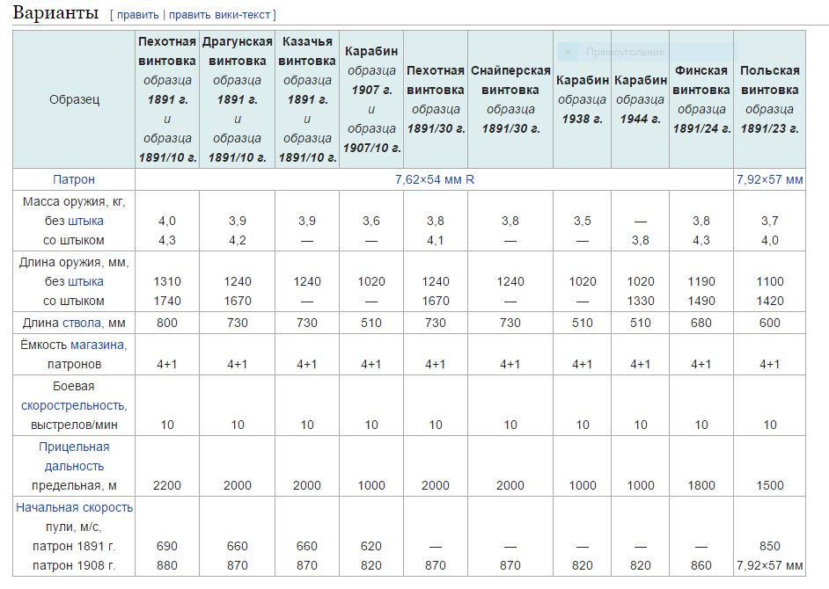Viewport: 829px width, 589px height.
Task: Open the Начальная скорость link
Action: [x=74, y=507]
